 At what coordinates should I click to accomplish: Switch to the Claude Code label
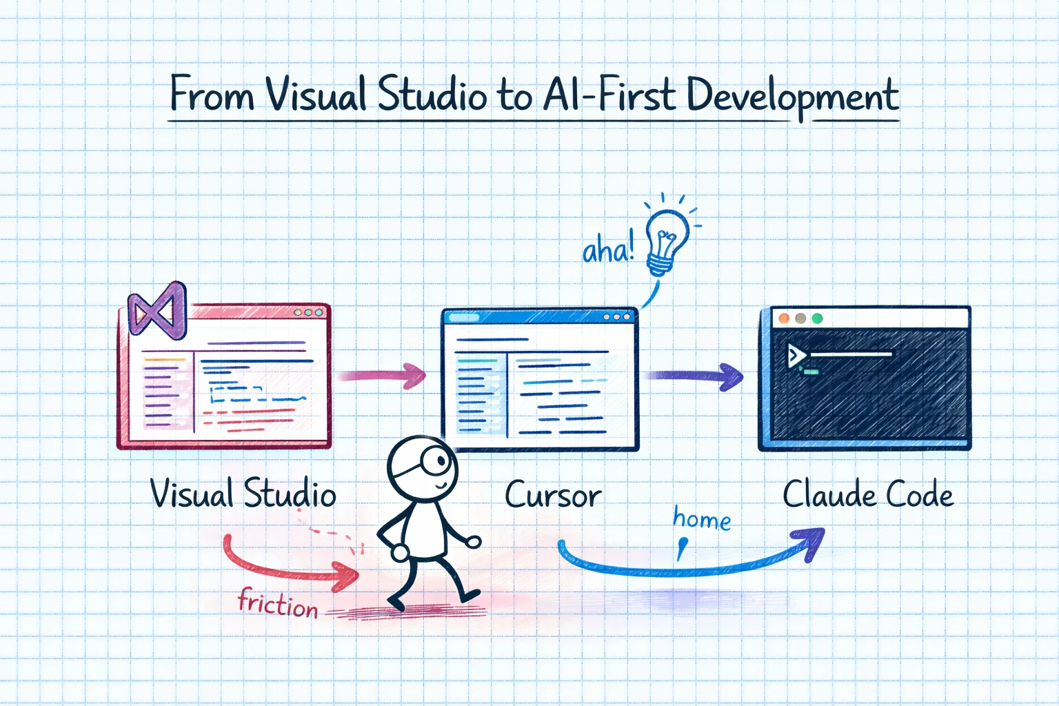click(868, 494)
